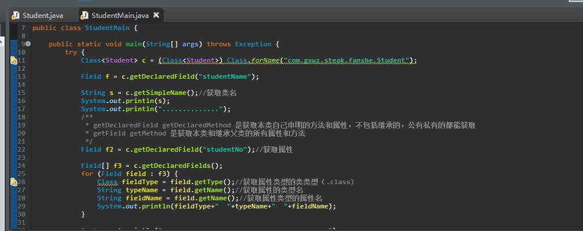Click the Java file icon on Student.java tab
The image size is (583, 231).
(x=16, y=15)
